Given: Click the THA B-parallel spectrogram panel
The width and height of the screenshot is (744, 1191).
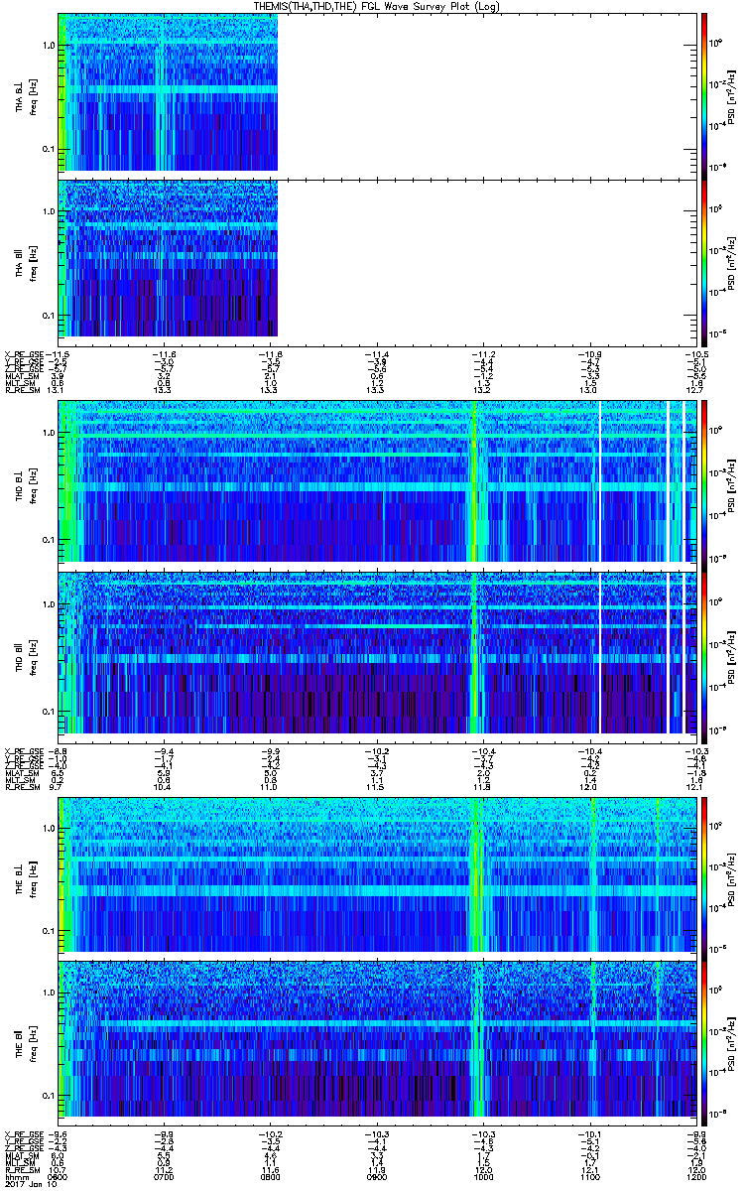Looking at the screenshot, I should point(169,258).
